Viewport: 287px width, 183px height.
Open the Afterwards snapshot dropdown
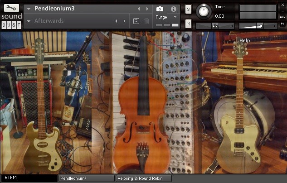pyautogui.click(x=29, y=21)
